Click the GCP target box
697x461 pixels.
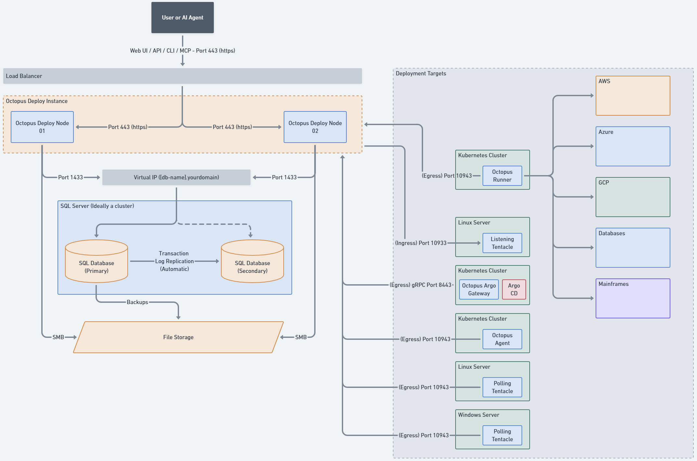633,197
